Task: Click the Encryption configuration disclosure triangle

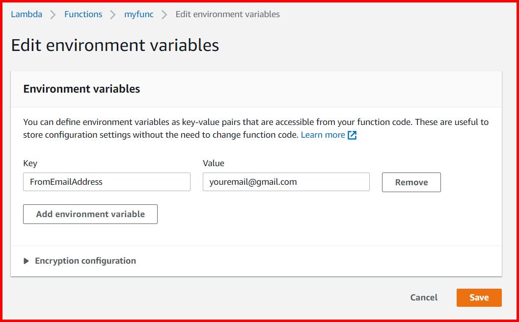Action: tap(27, 261)
